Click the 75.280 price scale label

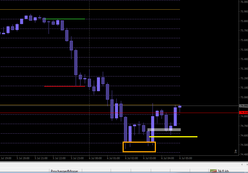pyautogui.click(x=244, y=78)
